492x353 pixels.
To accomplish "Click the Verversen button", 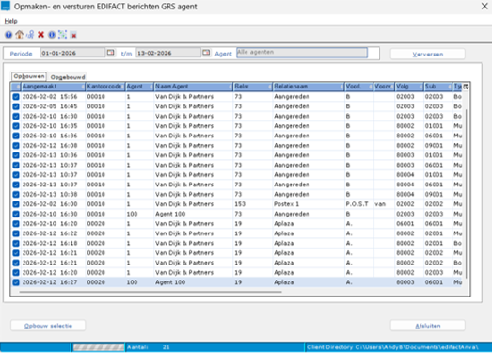I will point(428,54).
